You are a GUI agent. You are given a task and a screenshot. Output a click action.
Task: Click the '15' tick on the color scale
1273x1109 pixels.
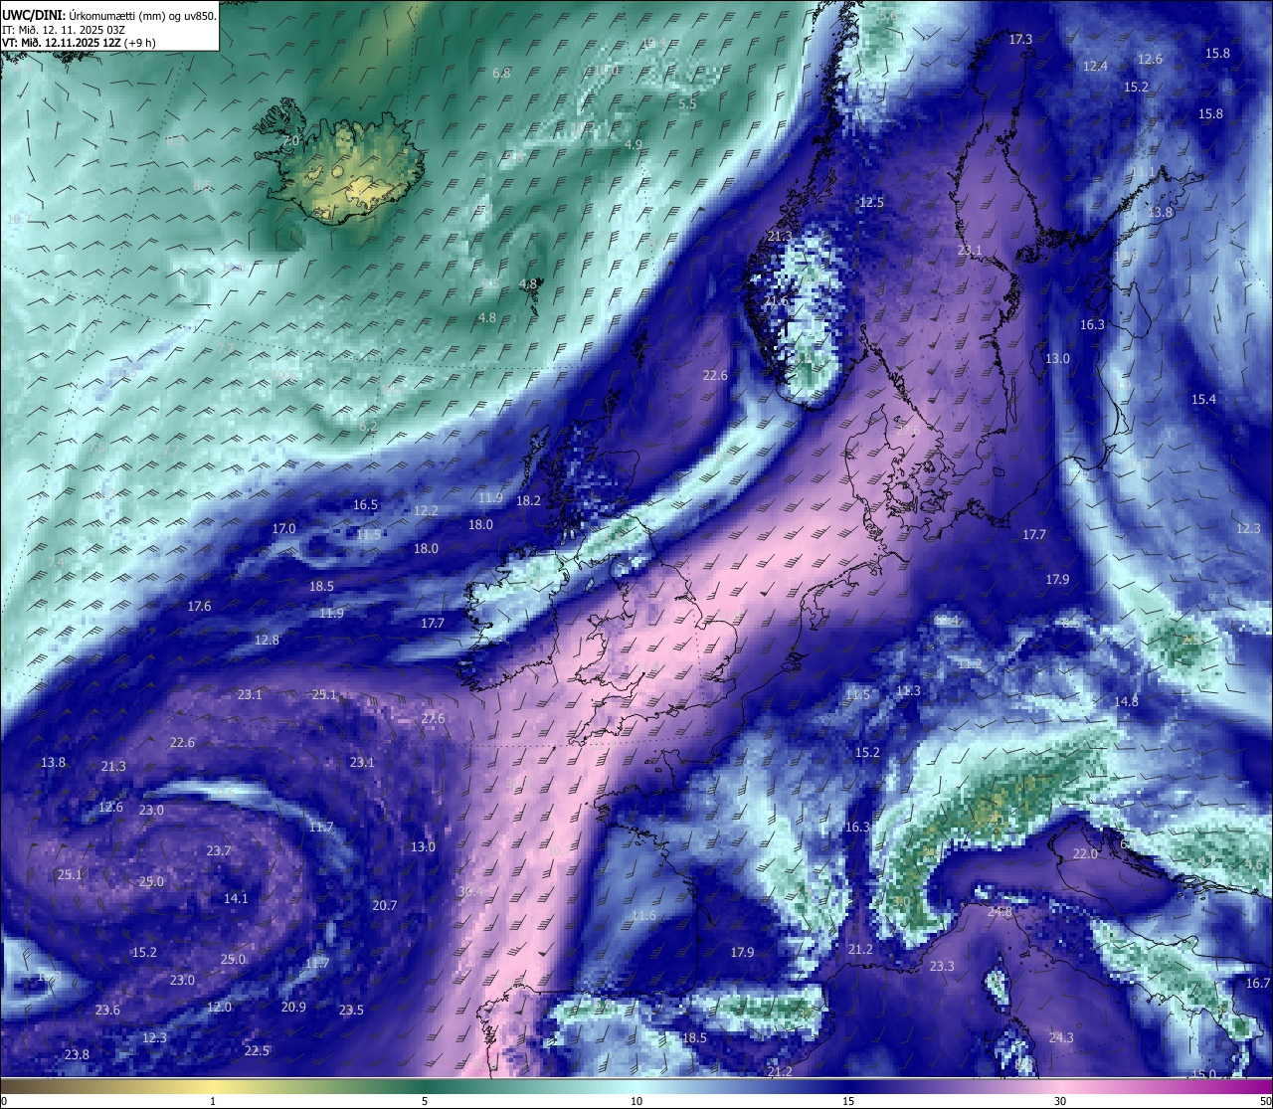[x=848, y=1101]
